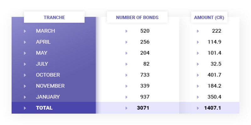Viewport: 251px width, 125px height.
Task: Click the arrow icon beside JANUARY
Action: (25, 97)
